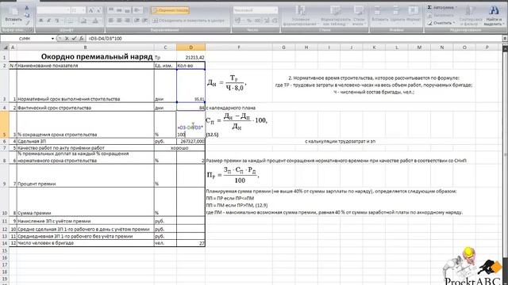Click the Copy icon in clipboard group
508x285 pixels.
[x=27, y=15]
